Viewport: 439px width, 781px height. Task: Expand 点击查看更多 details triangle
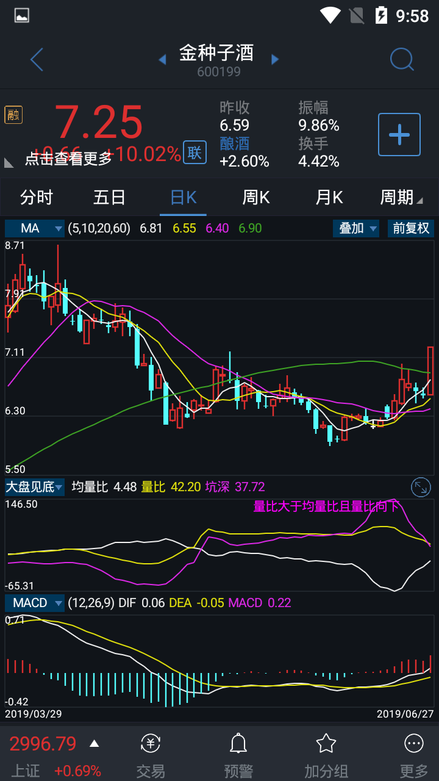(9, 162)
